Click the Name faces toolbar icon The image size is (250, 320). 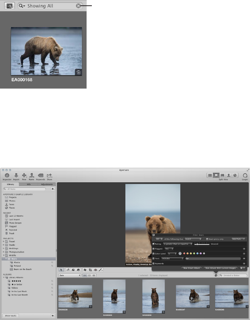[x=31, y=177]
